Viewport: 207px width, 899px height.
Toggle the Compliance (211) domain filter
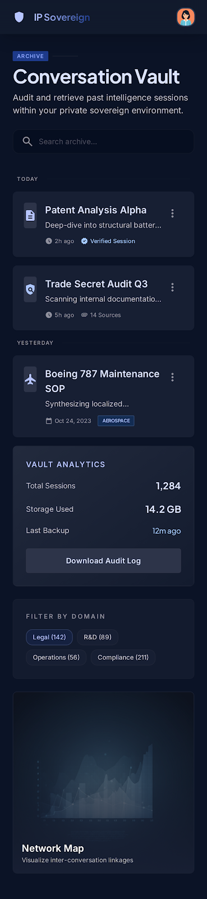point(123,657)
